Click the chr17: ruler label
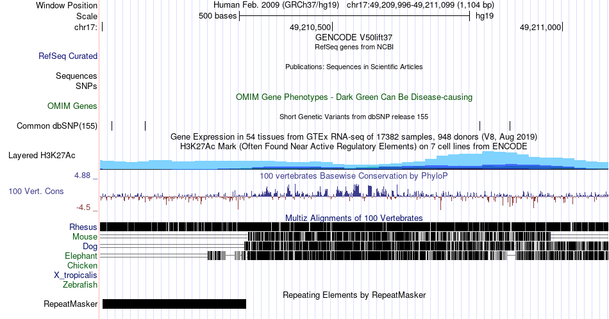 pos(86,27)
